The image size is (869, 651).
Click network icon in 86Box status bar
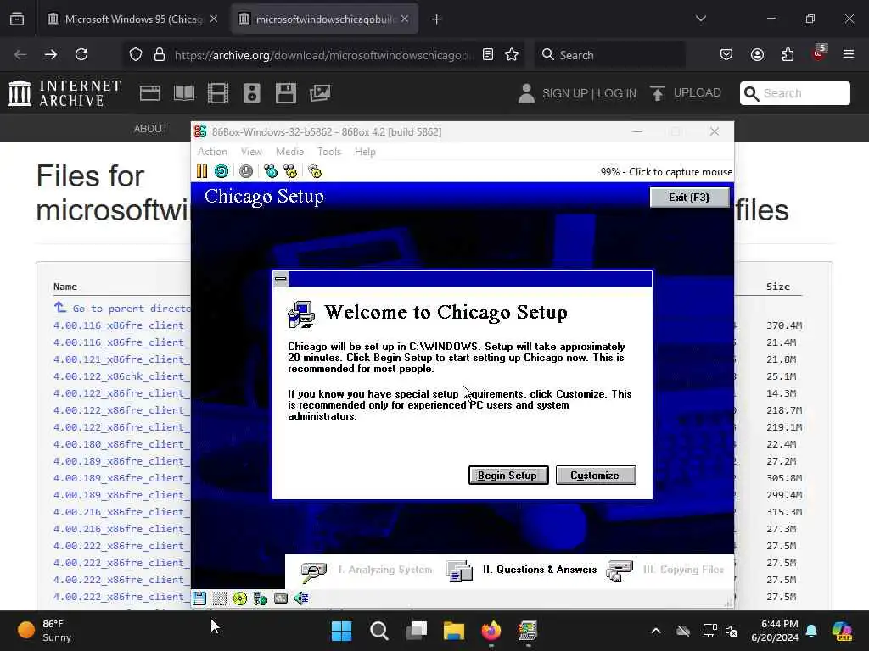pyautogui.click(x=260, y=598)
